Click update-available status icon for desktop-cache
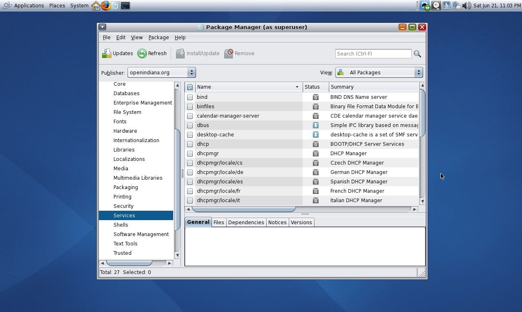 (x=316, y=135)
